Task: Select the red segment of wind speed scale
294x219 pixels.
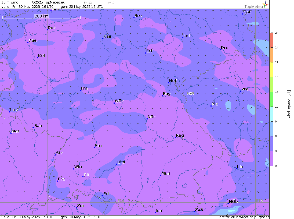Action: (x=271, y=40)
